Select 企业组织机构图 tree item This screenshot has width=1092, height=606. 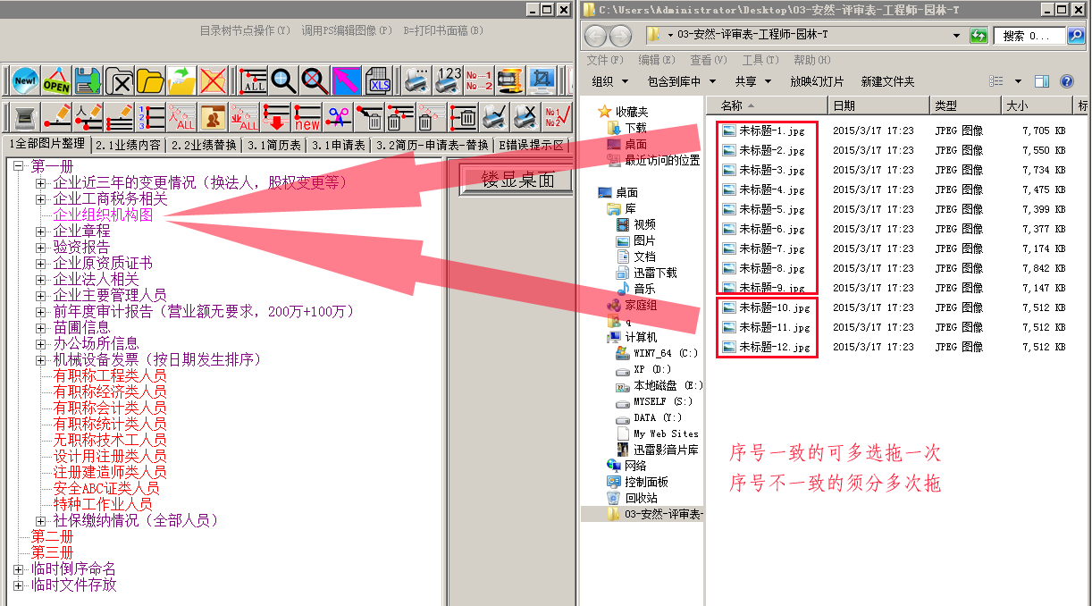coord(103,215)
